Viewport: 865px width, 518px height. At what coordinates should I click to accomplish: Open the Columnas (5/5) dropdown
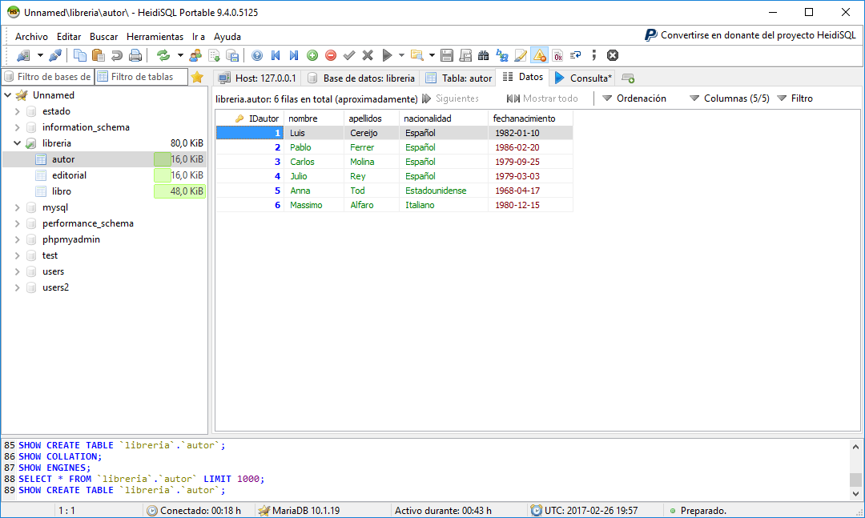(729, 98)
